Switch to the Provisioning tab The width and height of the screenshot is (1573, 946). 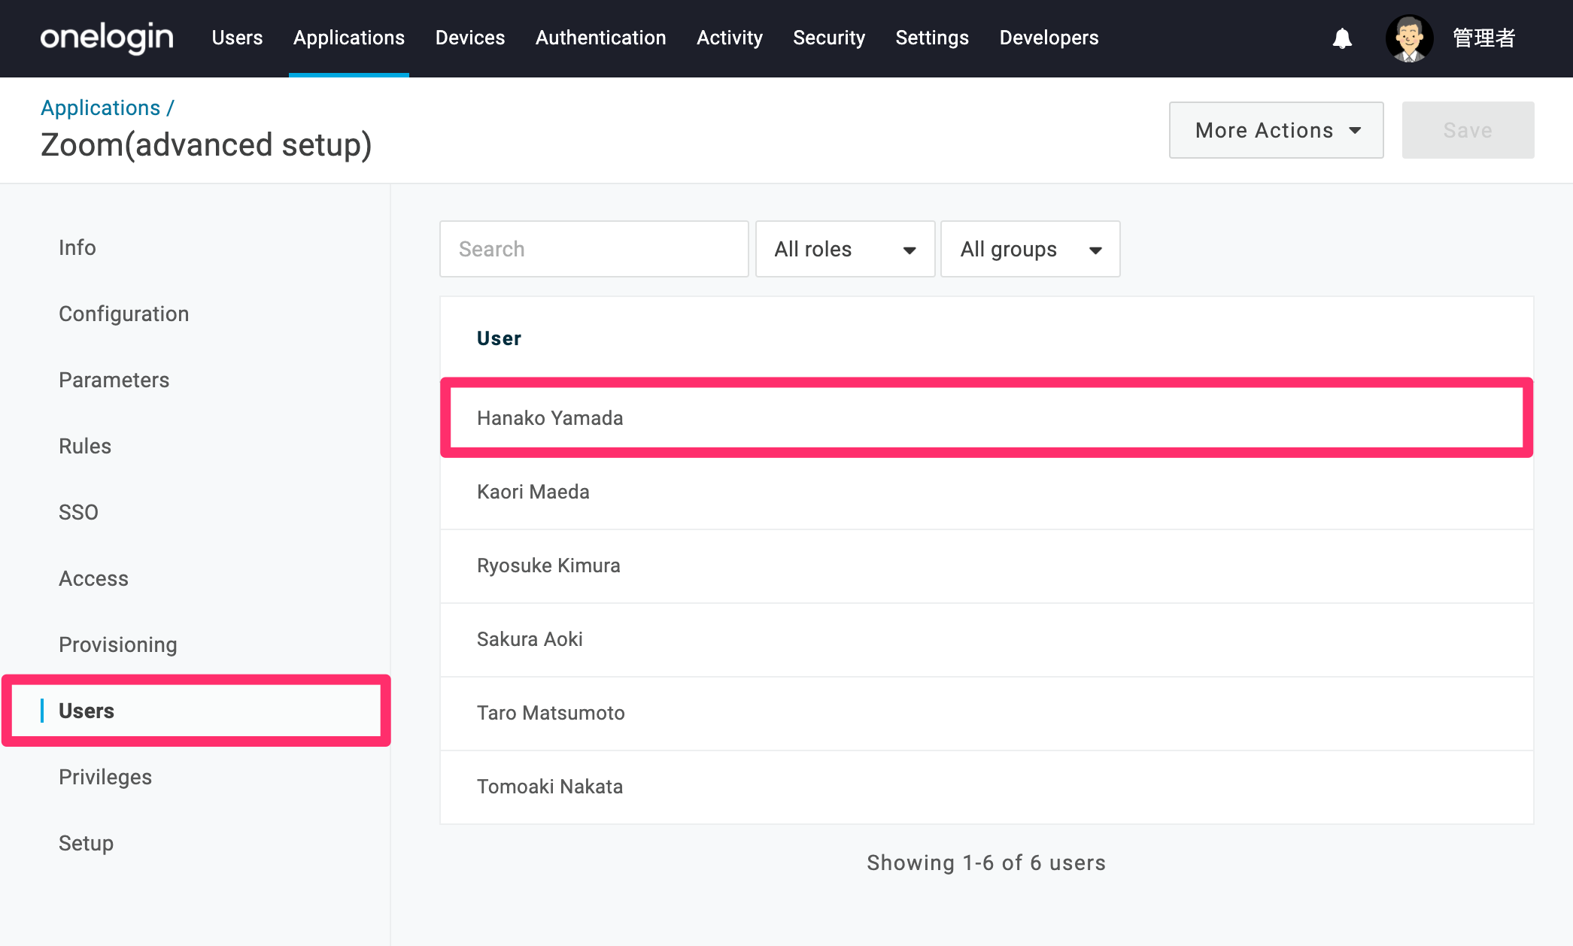tap(118, 644)
